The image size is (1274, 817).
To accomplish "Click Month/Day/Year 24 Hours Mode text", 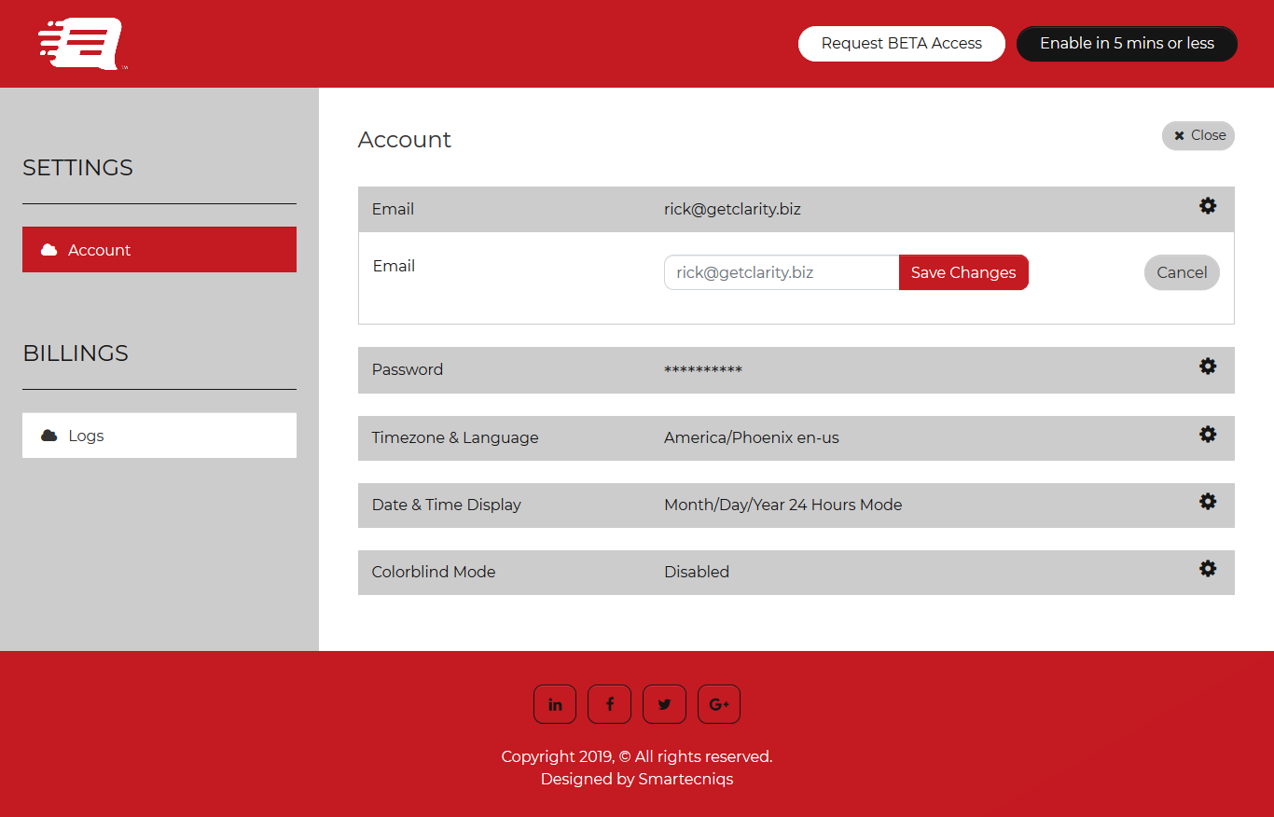I will click(x=783, y=505).
